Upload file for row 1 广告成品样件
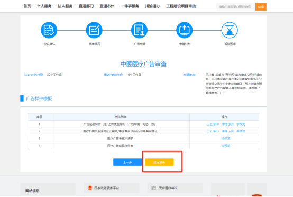Screen dimensions: 293x197 click(x=213, y=124)
